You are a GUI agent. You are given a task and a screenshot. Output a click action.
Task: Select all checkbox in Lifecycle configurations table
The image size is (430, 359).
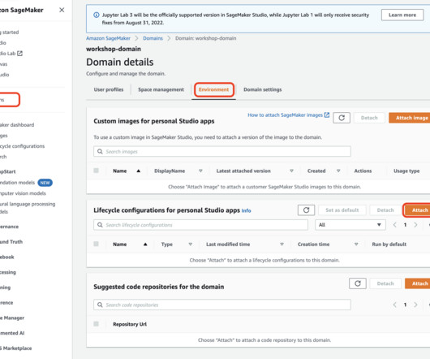[x=96, y=244]
